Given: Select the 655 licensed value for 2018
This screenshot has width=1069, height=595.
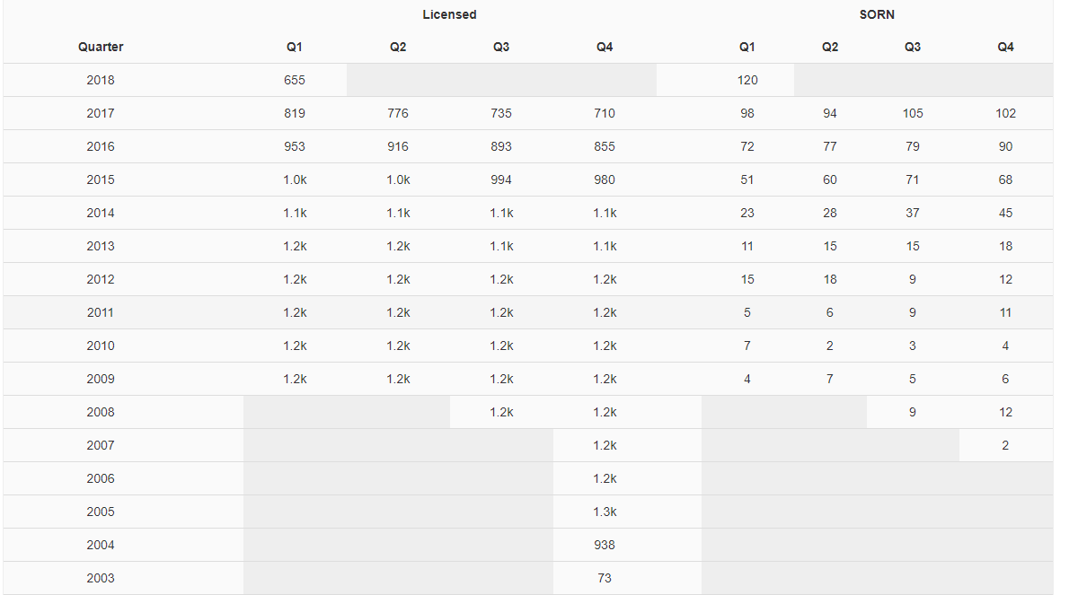Looking at the screenshot, I should (x=295, y=81).
